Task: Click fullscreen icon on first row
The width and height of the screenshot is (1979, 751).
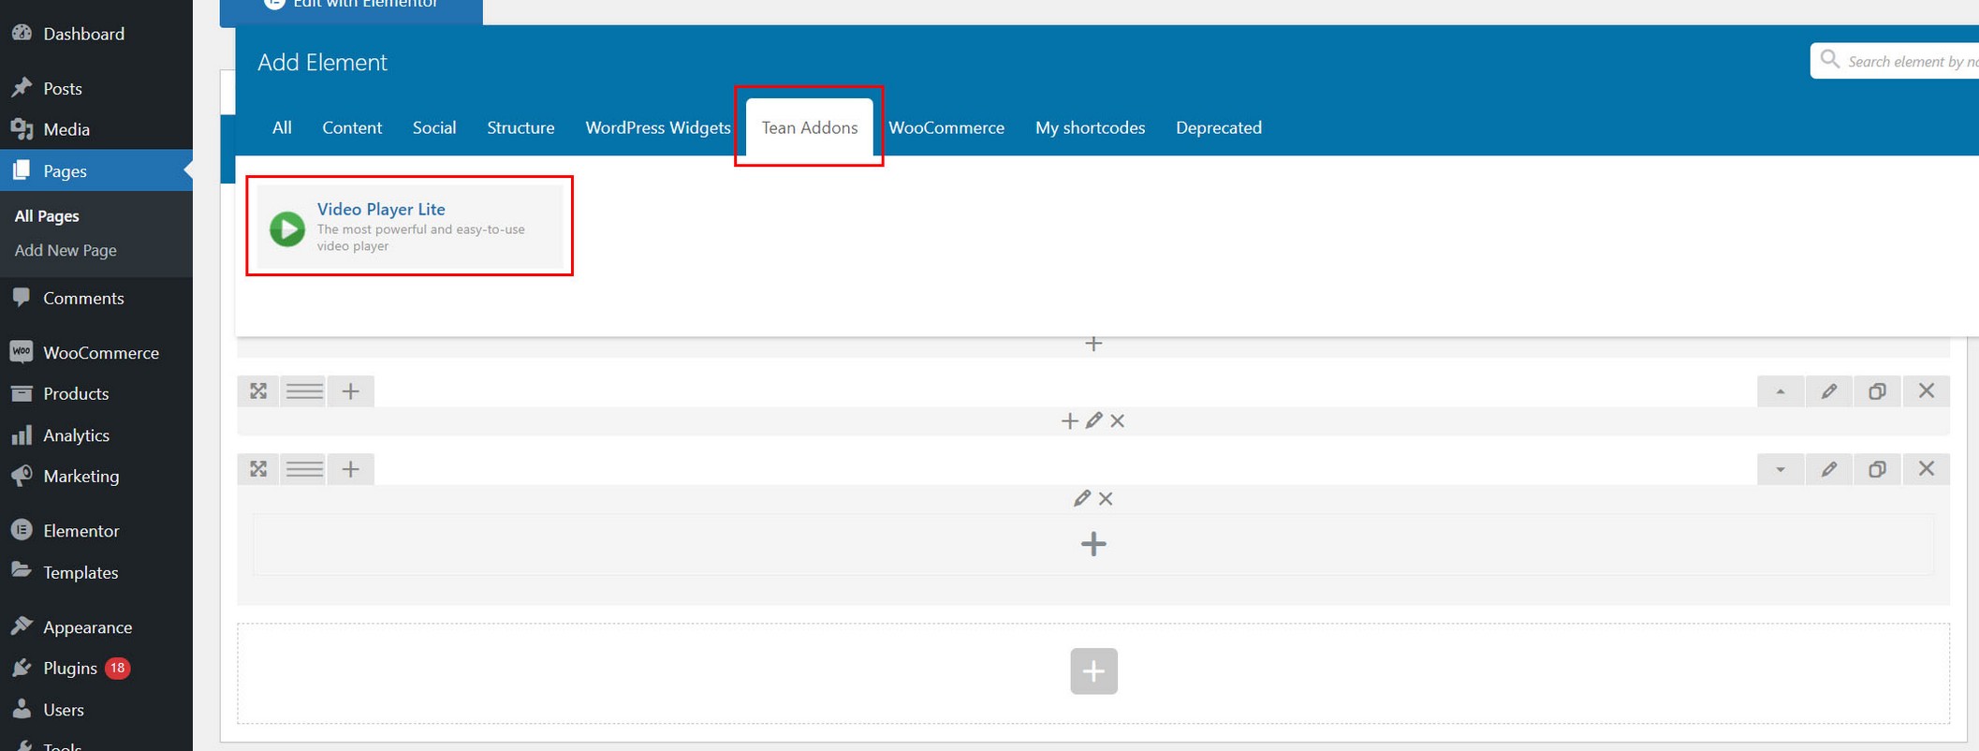Action: (258, 391)
